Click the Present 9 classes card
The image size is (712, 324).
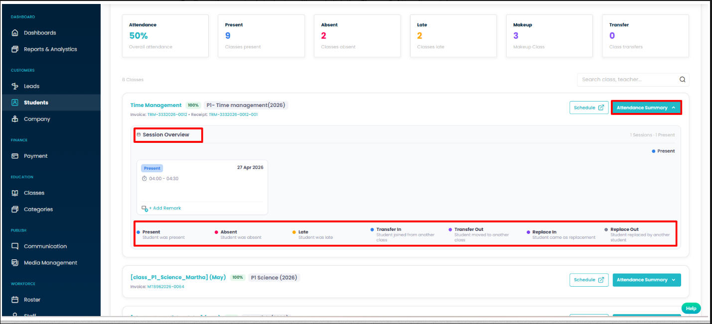click(261, 36)
